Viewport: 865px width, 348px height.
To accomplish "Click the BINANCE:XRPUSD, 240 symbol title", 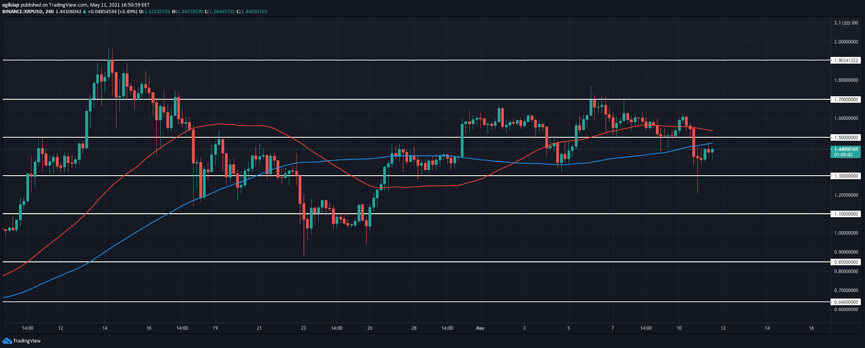I will pyautogui.click(x=28, y=11).
